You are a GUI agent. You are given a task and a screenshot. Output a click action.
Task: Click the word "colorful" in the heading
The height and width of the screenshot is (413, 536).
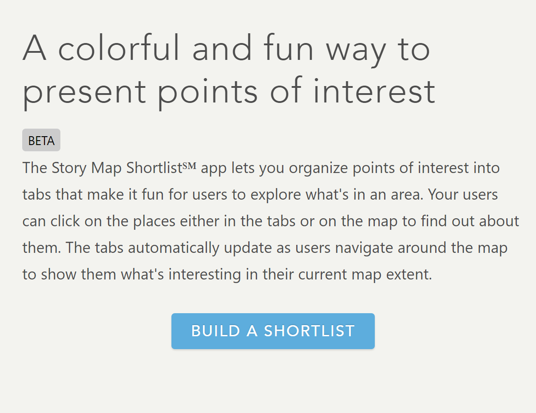click(120, 48)
